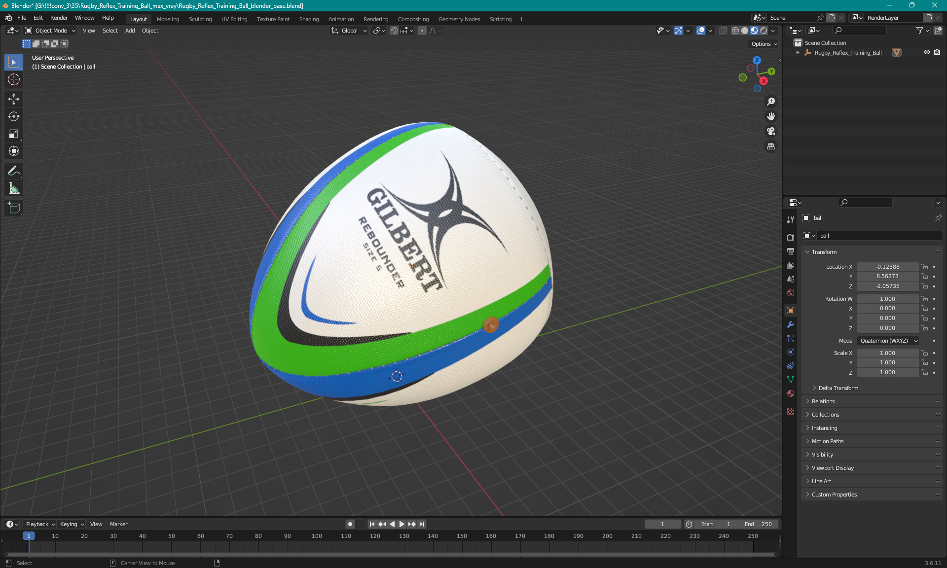Click the object name field 'ball'

click(879, 236)
